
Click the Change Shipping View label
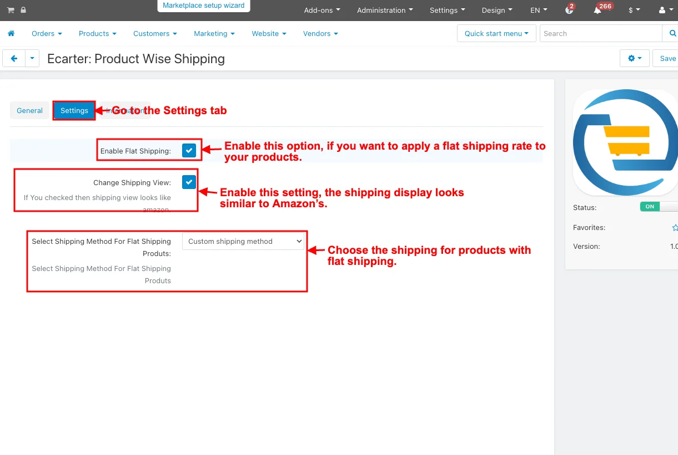[132, 182]
